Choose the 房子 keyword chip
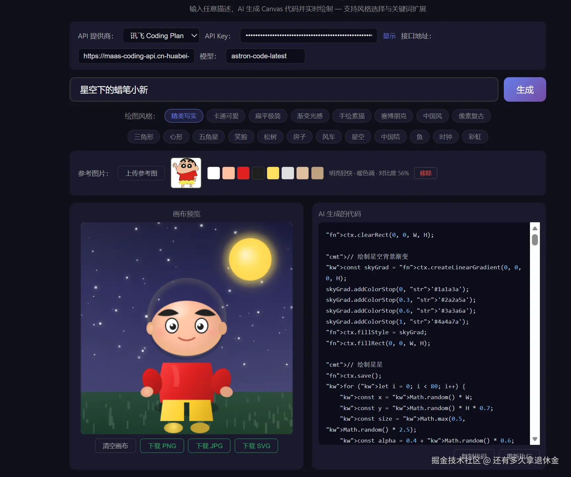 coord(299,137)
